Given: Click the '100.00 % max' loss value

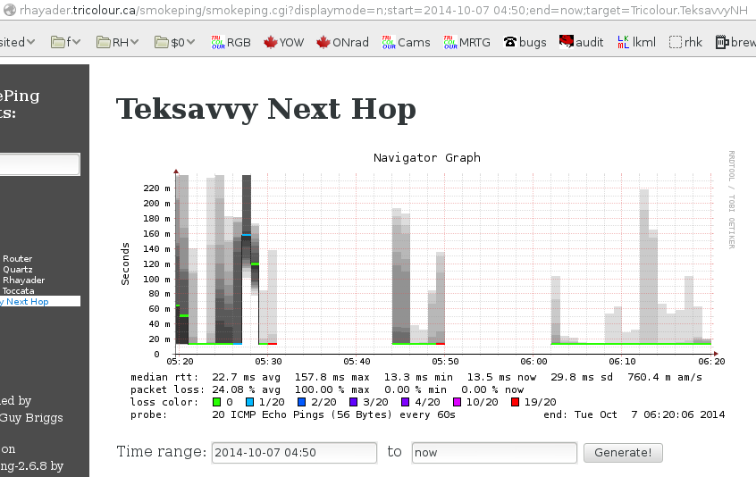Looking at the screenshot, I should pyautogui.click(x=332, y=389).
